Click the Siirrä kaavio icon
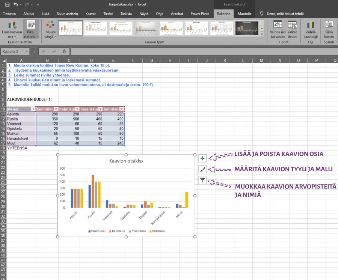This screenshot has height=280, width=338. click(329, 29)
